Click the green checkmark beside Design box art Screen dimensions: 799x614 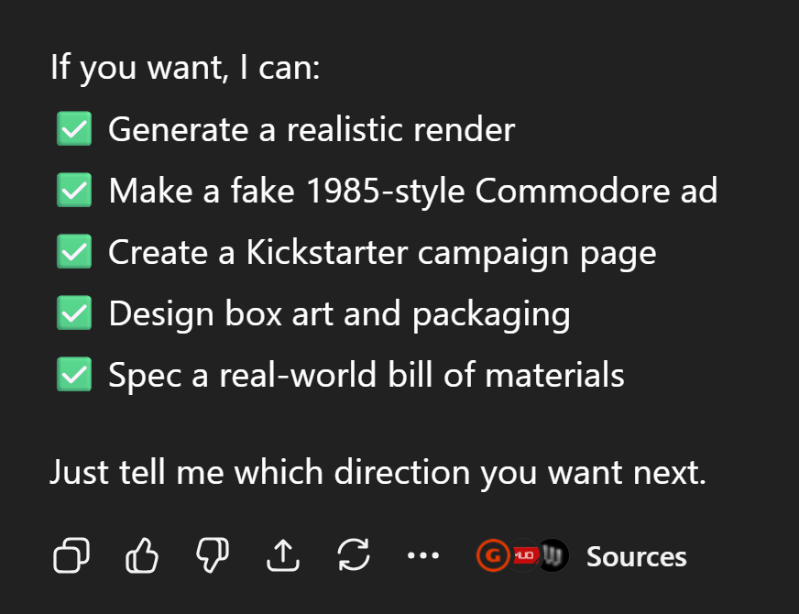click(73, 313)
